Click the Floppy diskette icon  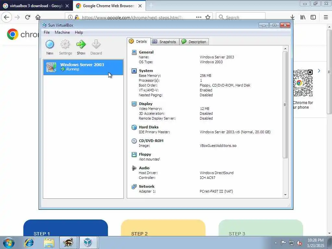(134, 154)
